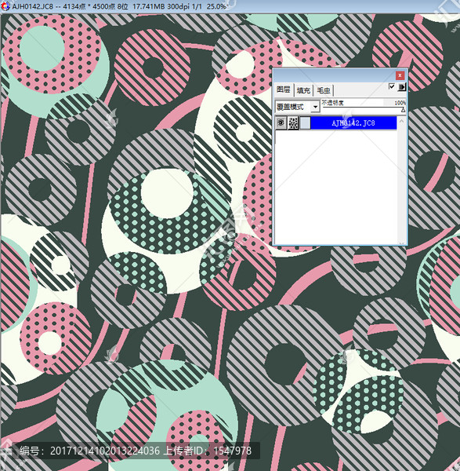Viewport: 460px width, 471px height.
Task: Switch to the 填充 tab
Action: (303, 90)
